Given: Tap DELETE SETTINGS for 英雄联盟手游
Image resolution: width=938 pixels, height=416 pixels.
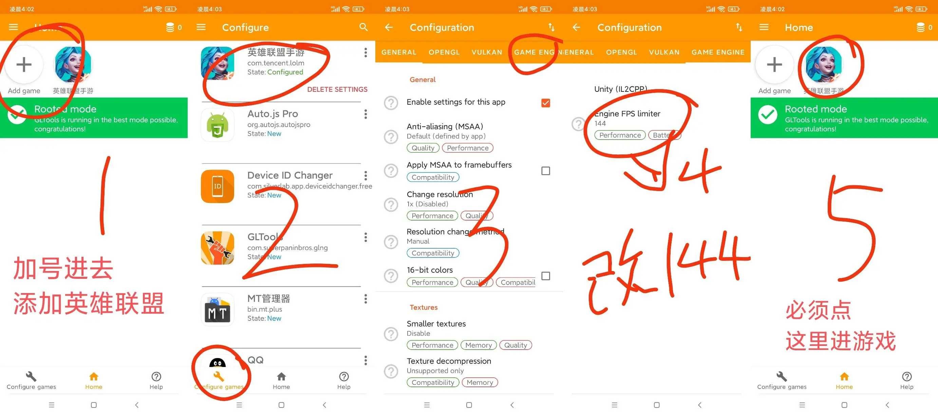Looking at the screenshot, I should 337,89.
